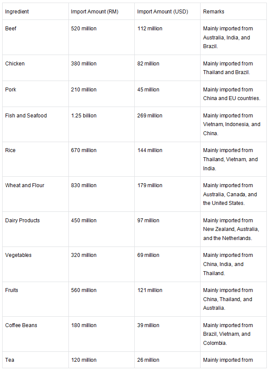Click the Ingredient column header
Screen dimensions: 269x370
[x=36, y=11]
